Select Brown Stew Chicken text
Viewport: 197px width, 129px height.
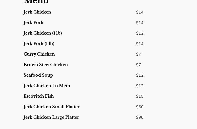point(46,65)
